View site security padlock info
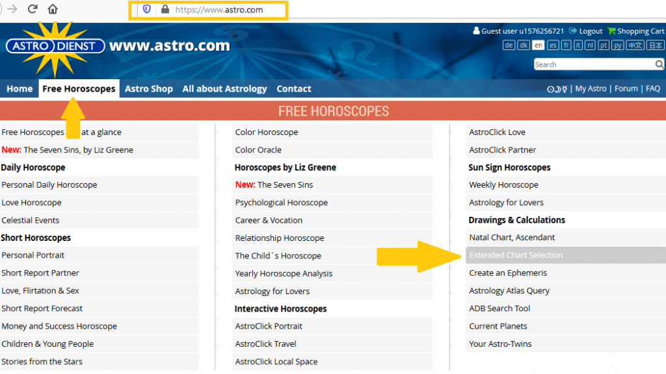Screen dimensions: 666x374 [x=165, y=9]
